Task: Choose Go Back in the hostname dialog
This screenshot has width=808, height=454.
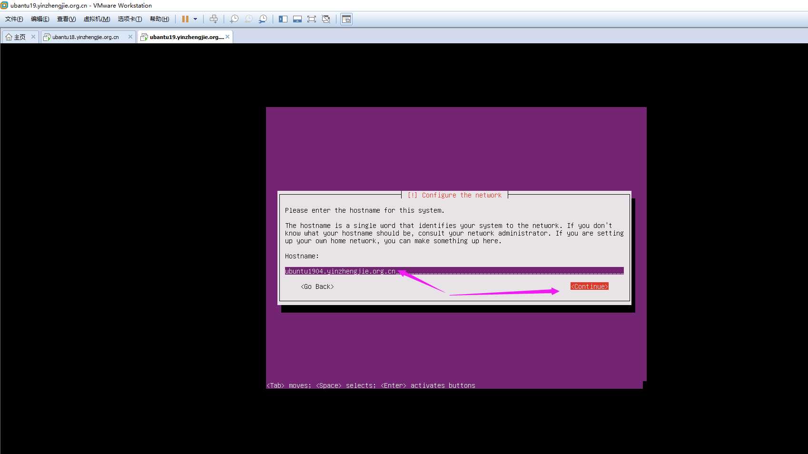Action: pyautogui.click(x=317, y=286)
